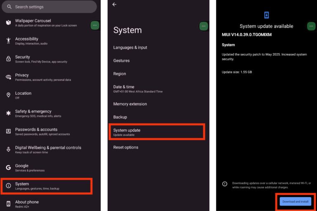
Task: Tap the Accessibility person icon
Action: [x=8, y=41]
